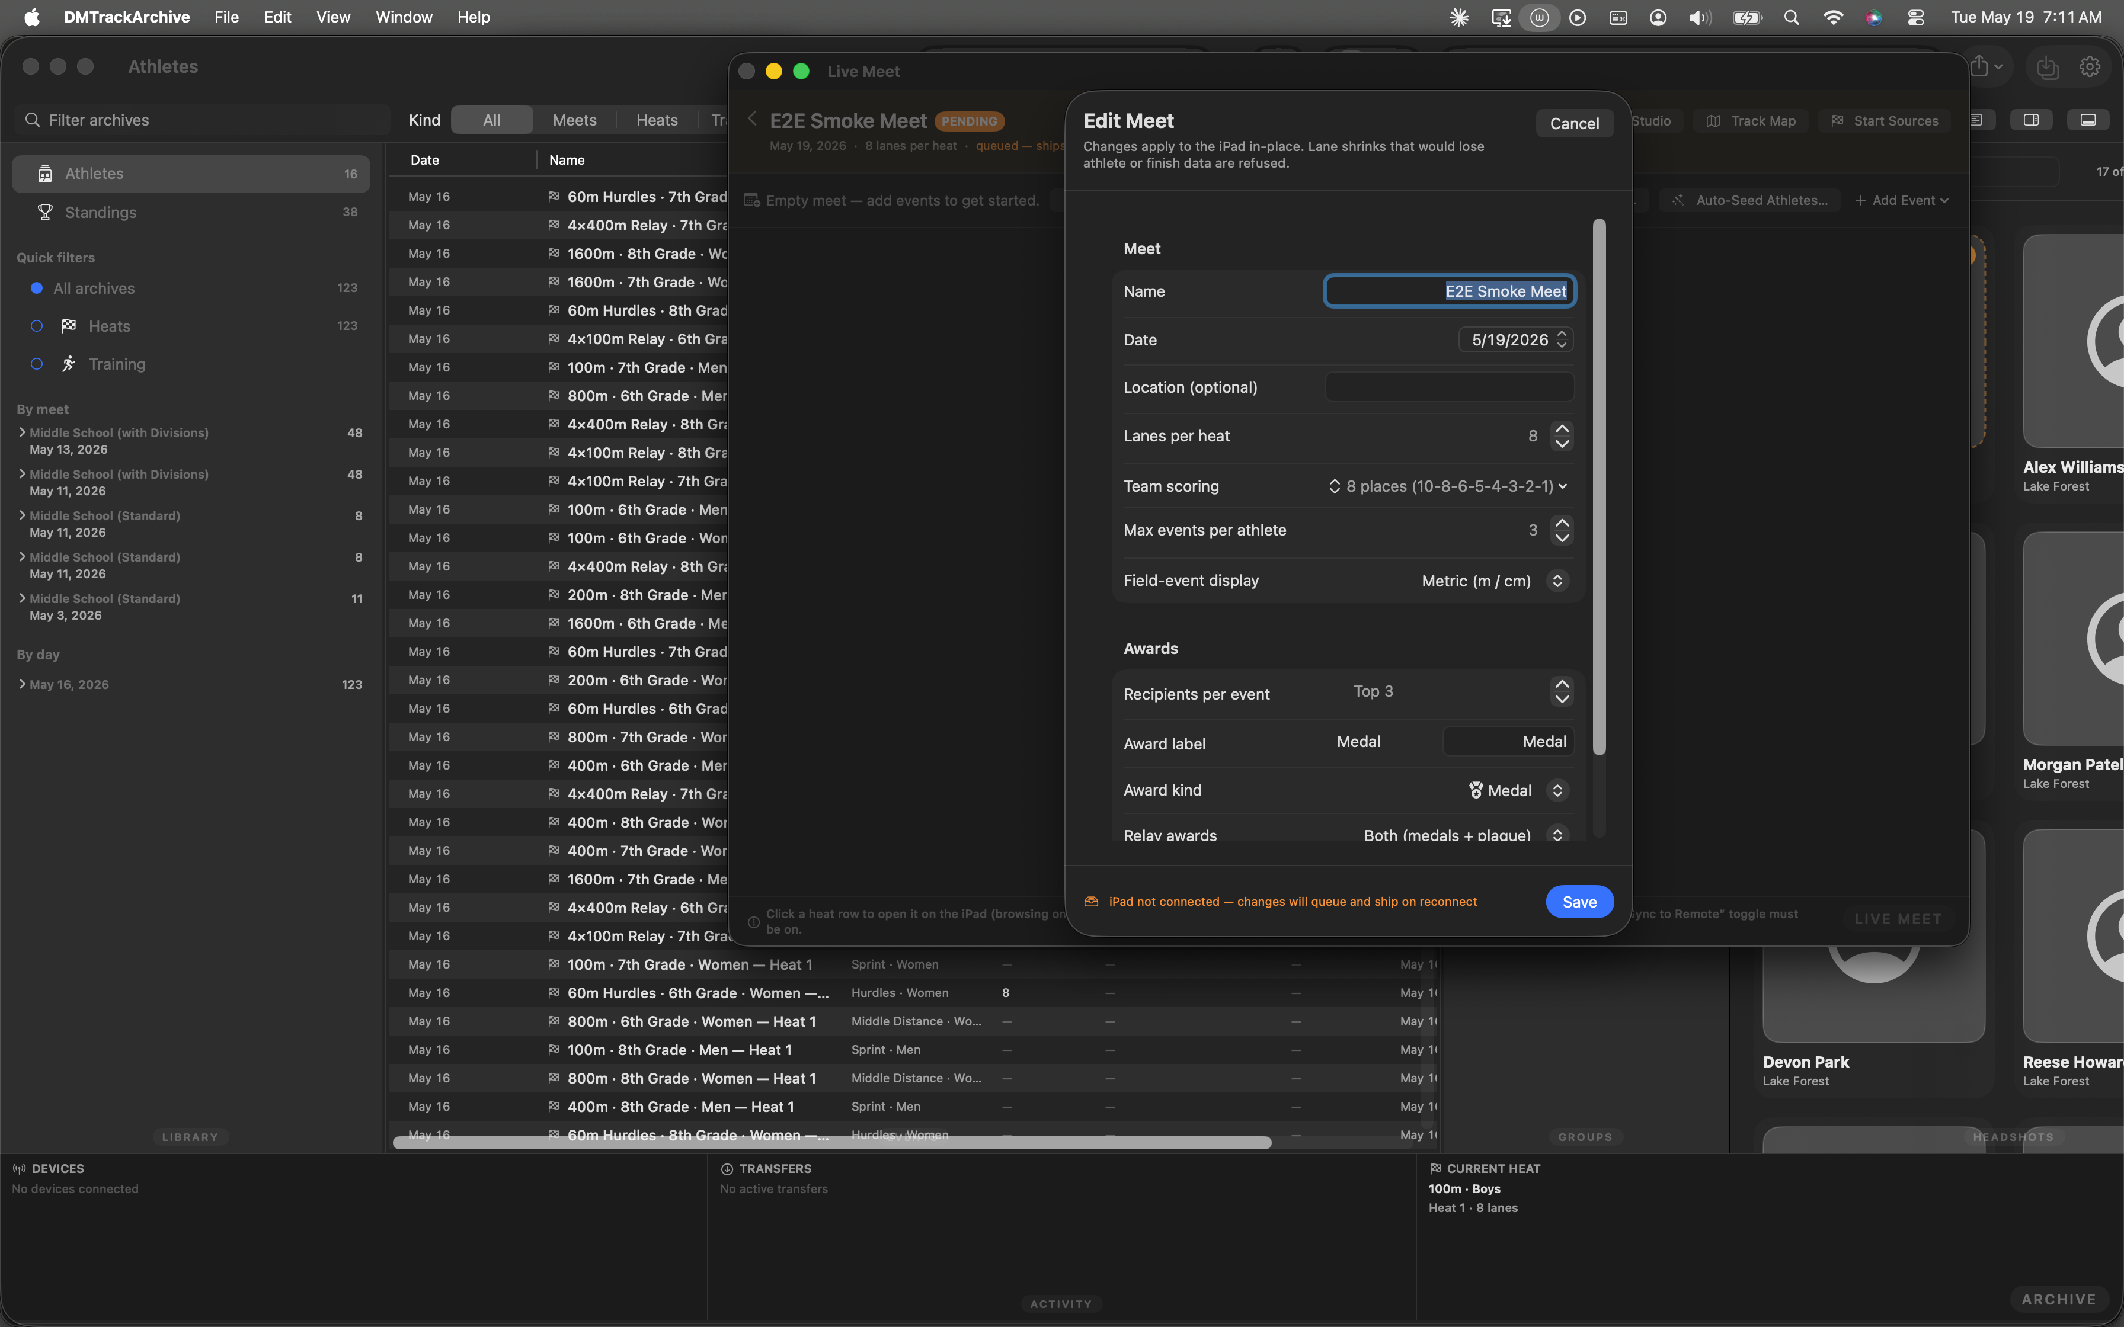Image resolution: width=2124 pixels, height=1327 pixels.
Task: Click the archive list horizontal scrollbar
Action: pos(832,1143)
